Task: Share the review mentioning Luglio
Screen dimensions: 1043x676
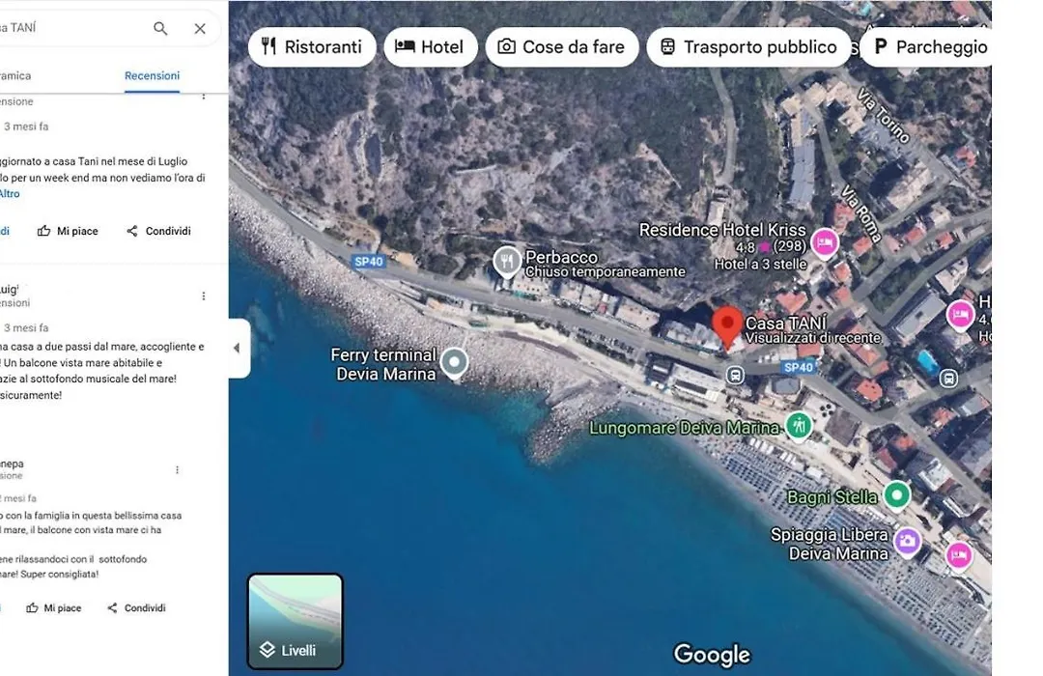Action: click(158, 231)
